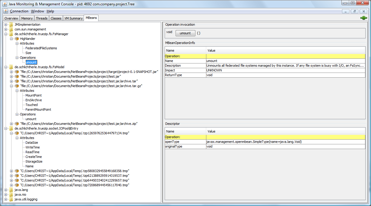
Task: Click the JMImplementation folder icon
Action: coord(11,24)
